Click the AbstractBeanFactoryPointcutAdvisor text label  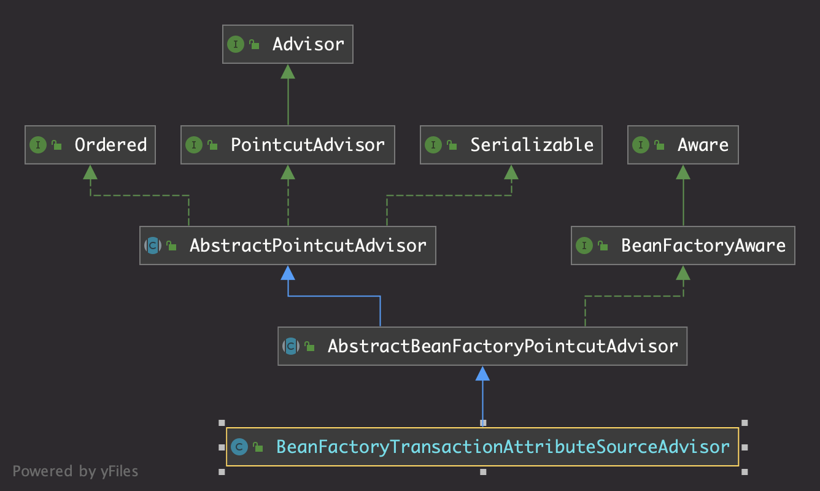click(503, 346)
